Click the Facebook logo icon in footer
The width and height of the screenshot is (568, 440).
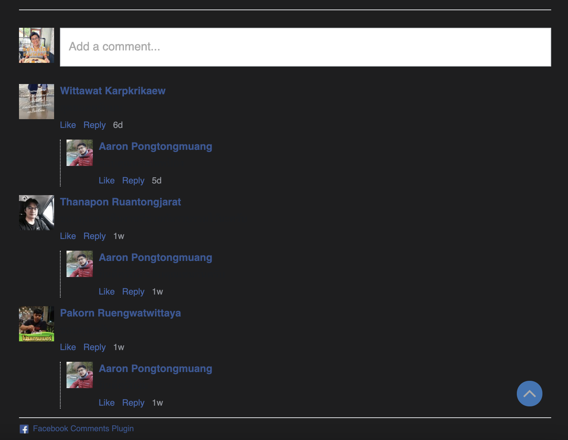(x=24, y=429)
